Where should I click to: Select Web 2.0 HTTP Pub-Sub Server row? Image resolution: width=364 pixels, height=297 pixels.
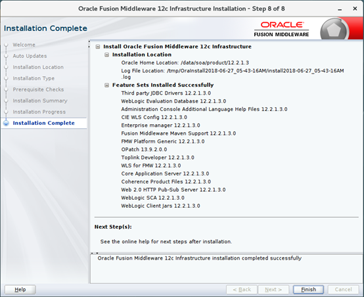tap(173, 190)
